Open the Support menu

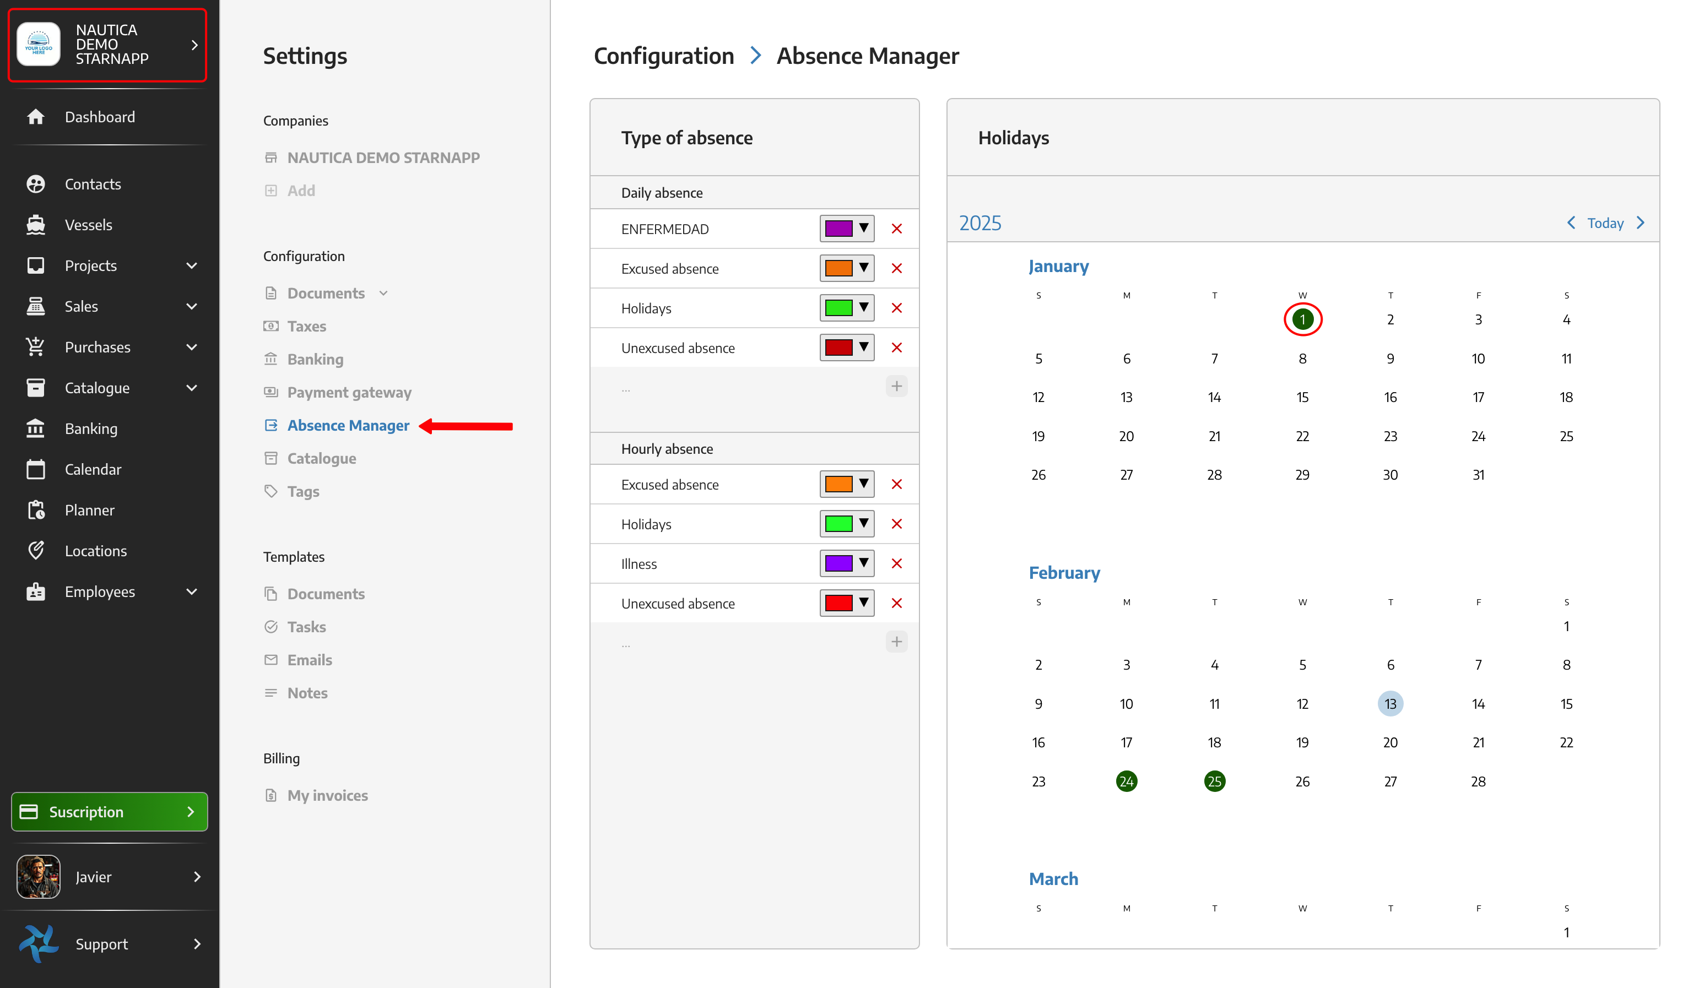109,943
